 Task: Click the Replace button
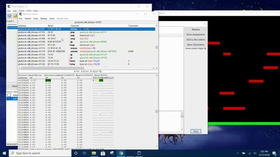click(196, 29)
